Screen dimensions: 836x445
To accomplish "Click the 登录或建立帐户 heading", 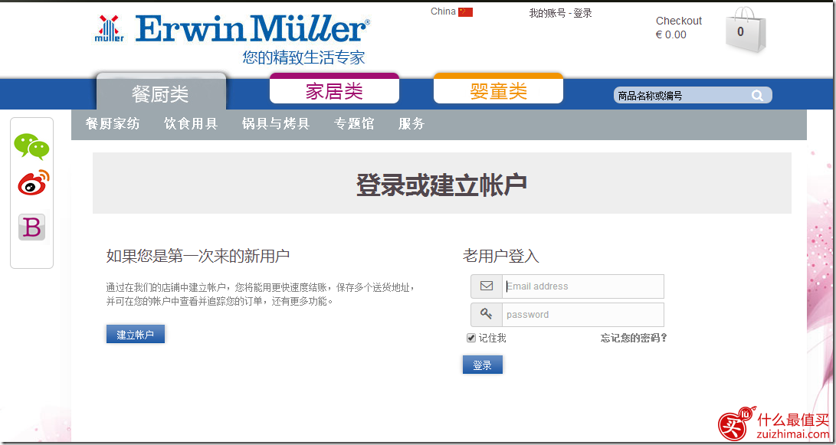I will click(441, 185).
